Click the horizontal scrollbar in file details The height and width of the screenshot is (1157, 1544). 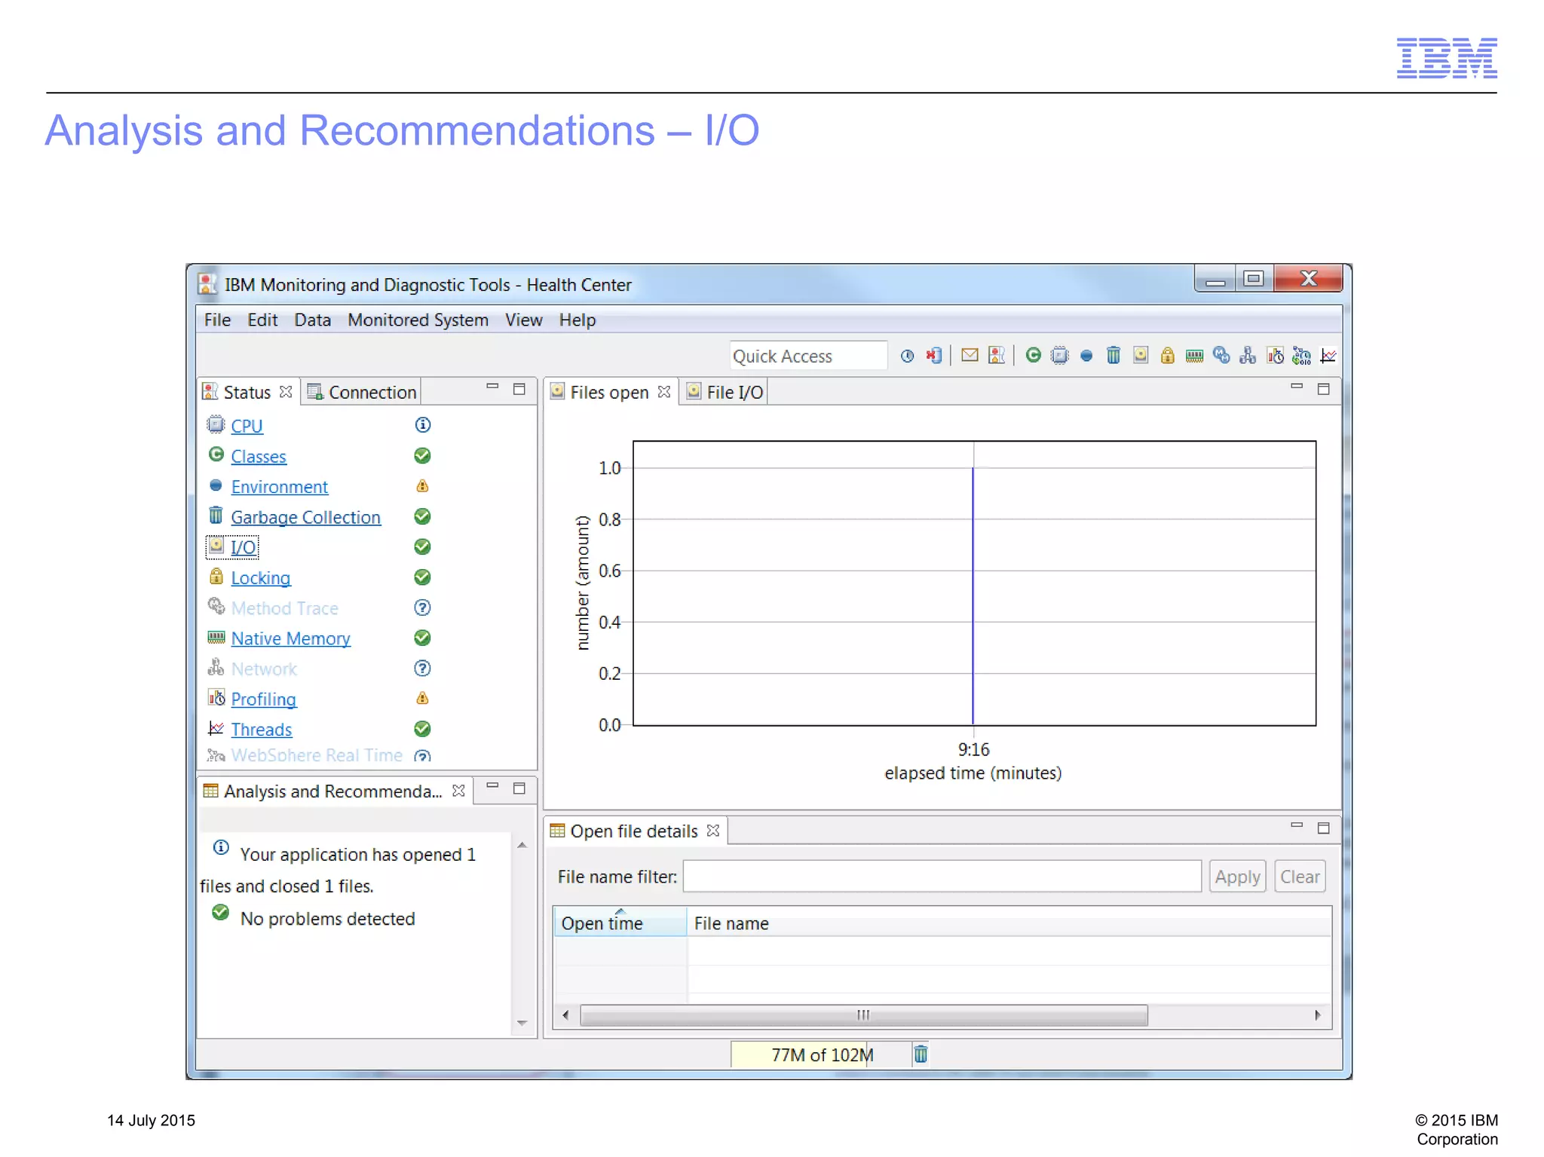click(x=864, y=1015)
